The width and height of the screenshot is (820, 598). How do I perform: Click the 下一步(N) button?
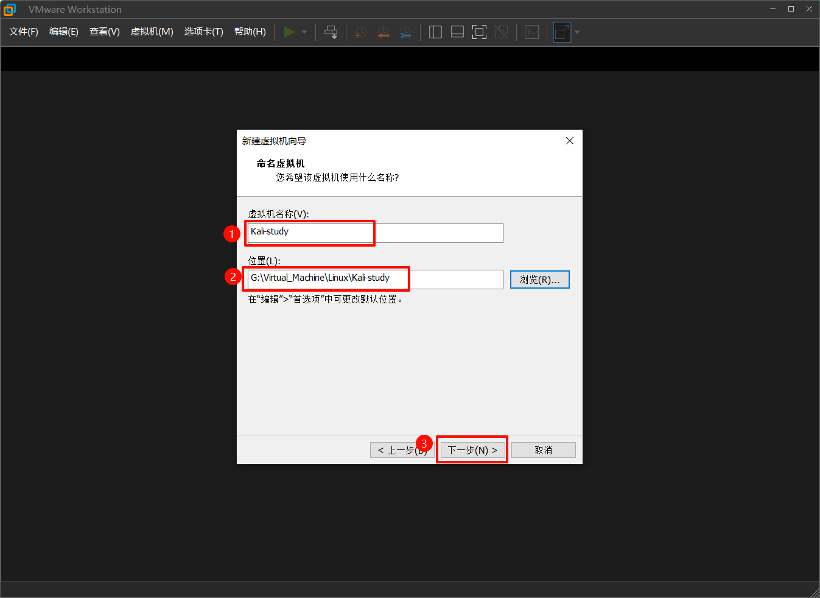(x=472, y=450)
